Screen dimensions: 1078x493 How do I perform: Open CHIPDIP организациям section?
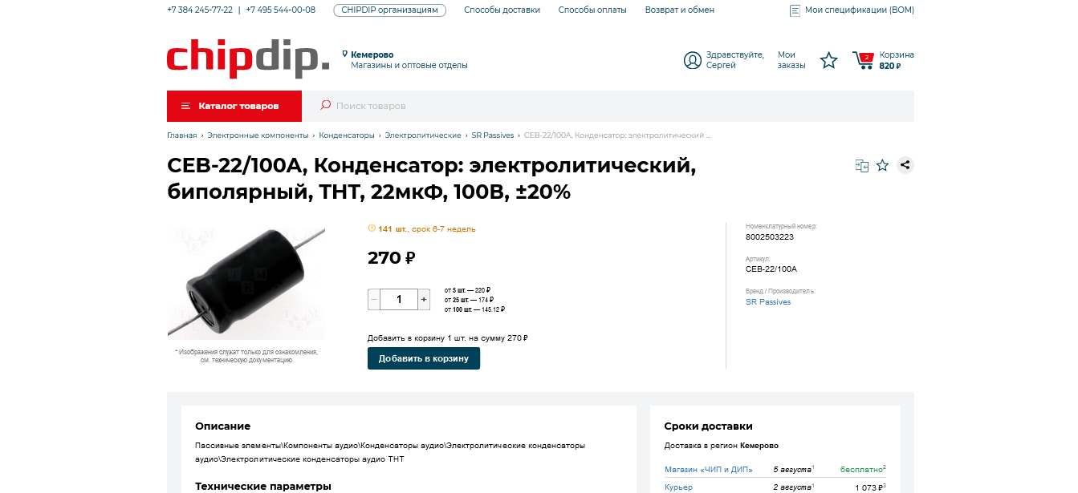click(389, 10)
